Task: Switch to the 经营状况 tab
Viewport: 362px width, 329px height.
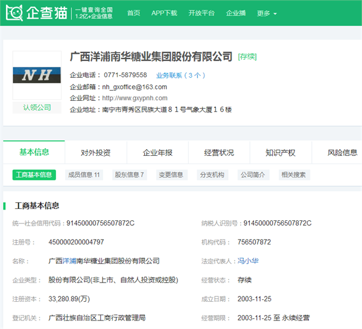Action: (x=219, y=153)
